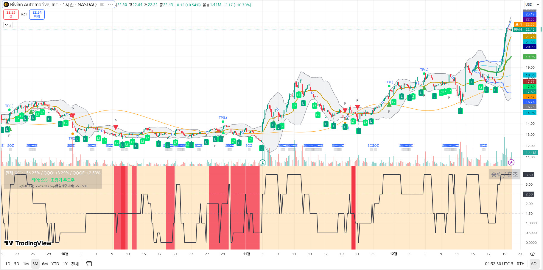
Task: Open the timezone menu showing 04:52:30 UTC-5
Action: pos(499,264)
